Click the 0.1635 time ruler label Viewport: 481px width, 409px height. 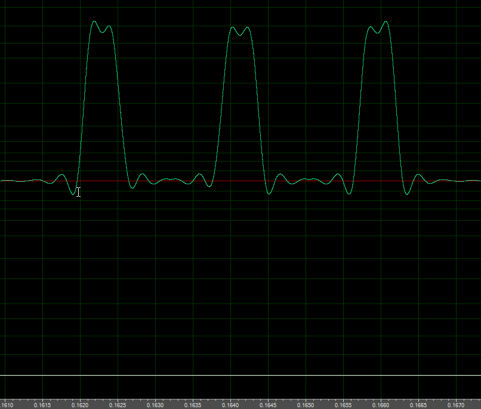tap(193, 405)
